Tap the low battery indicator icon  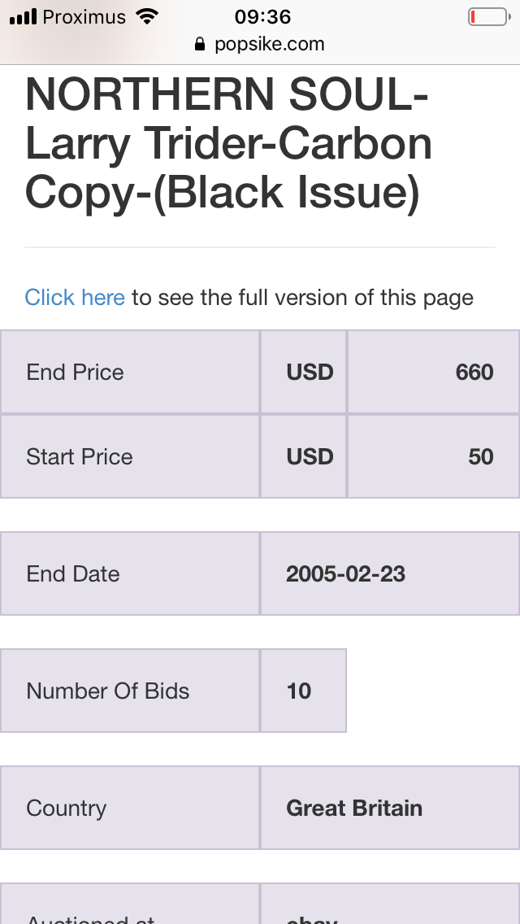pyautogui.click(x=489, y=17)
